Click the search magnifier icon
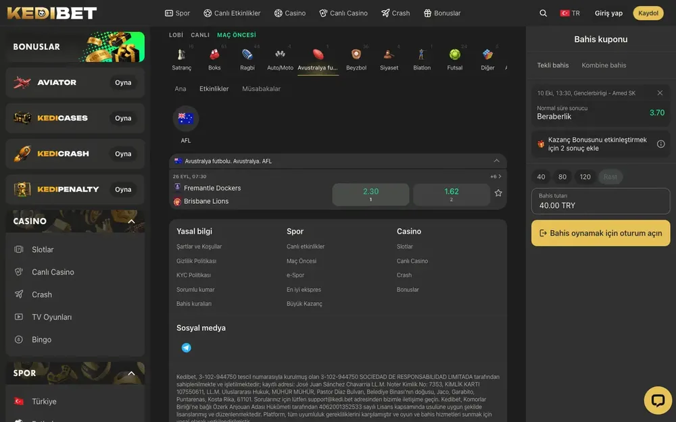Viewport: 676px width, 422px height. (x=544, y=13)
